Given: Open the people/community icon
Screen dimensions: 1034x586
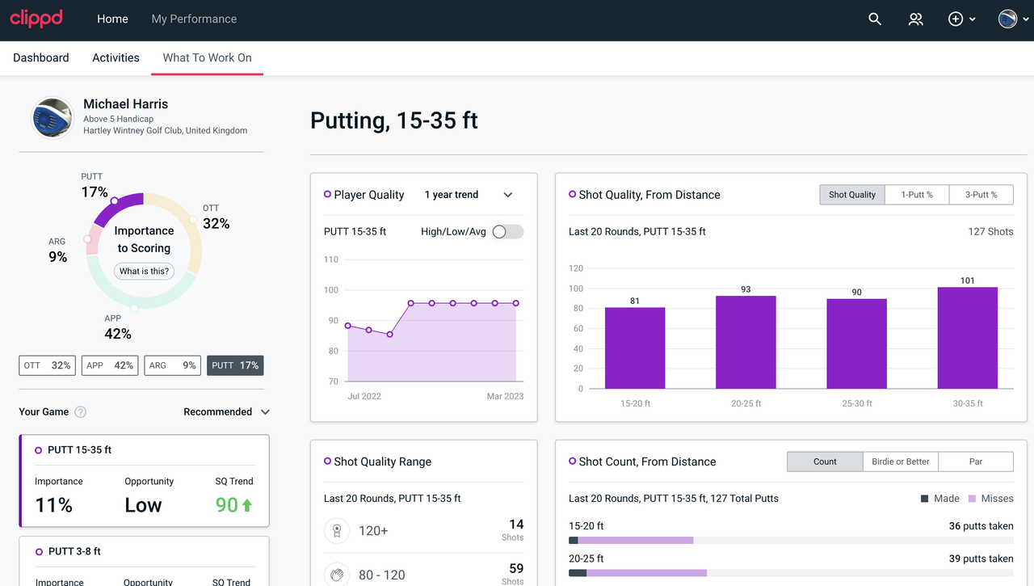Looking at the screenshot, I should coord(915,19).
